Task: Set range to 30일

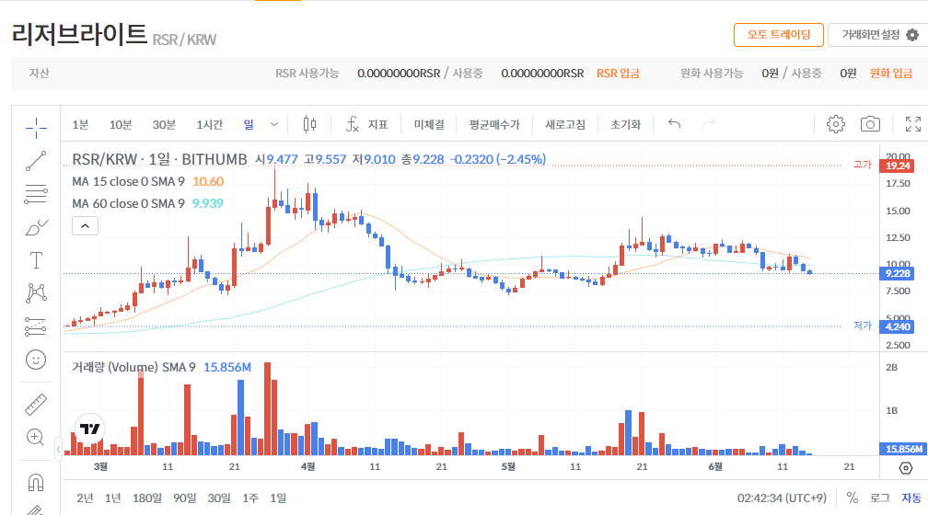Action: [219, 498]
